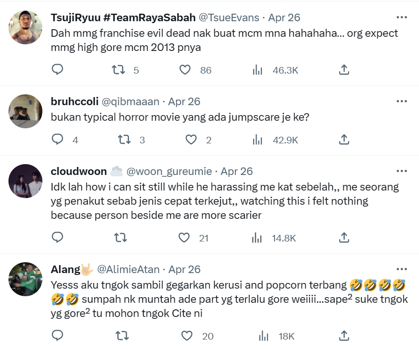View analytics showing 46.3K views

pos(258,70)
